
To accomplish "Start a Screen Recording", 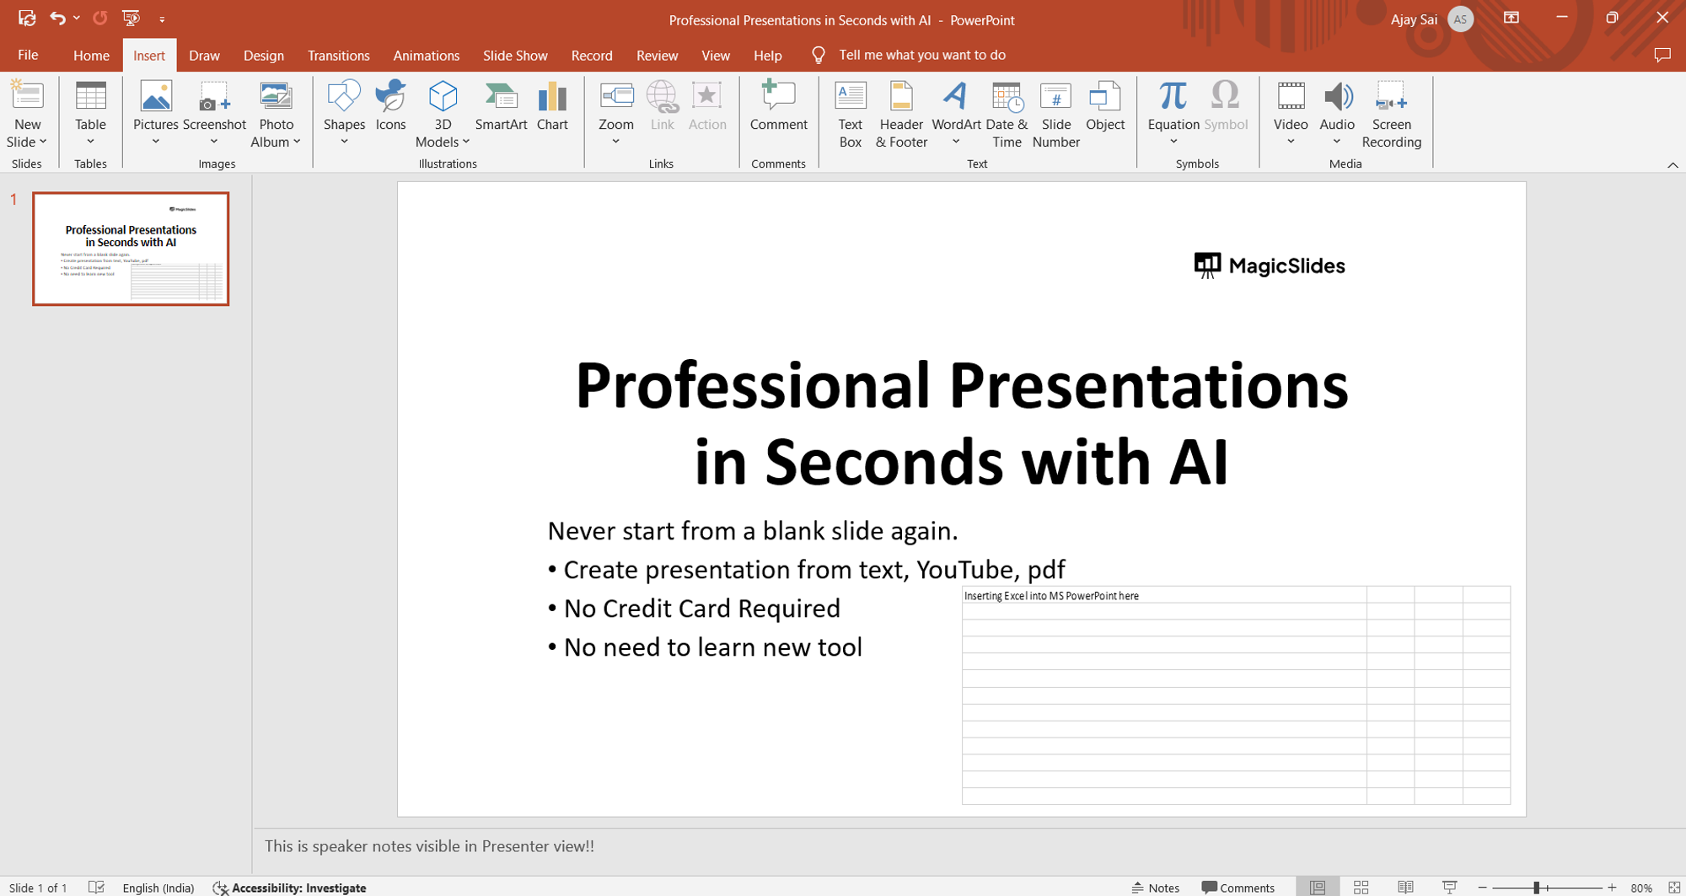I will click(x=1391, y=115).
